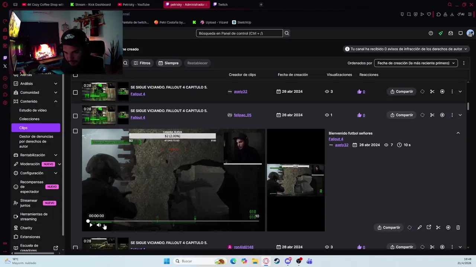This screenshot has width=476, height=267.
Task: Click the circled plus icon in felipao_05's clip row
Action: pyautogui.click(x=442, y=115)
